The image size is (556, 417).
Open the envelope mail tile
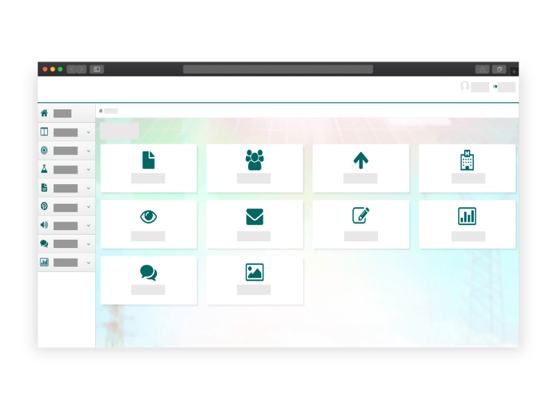(254, 224)
